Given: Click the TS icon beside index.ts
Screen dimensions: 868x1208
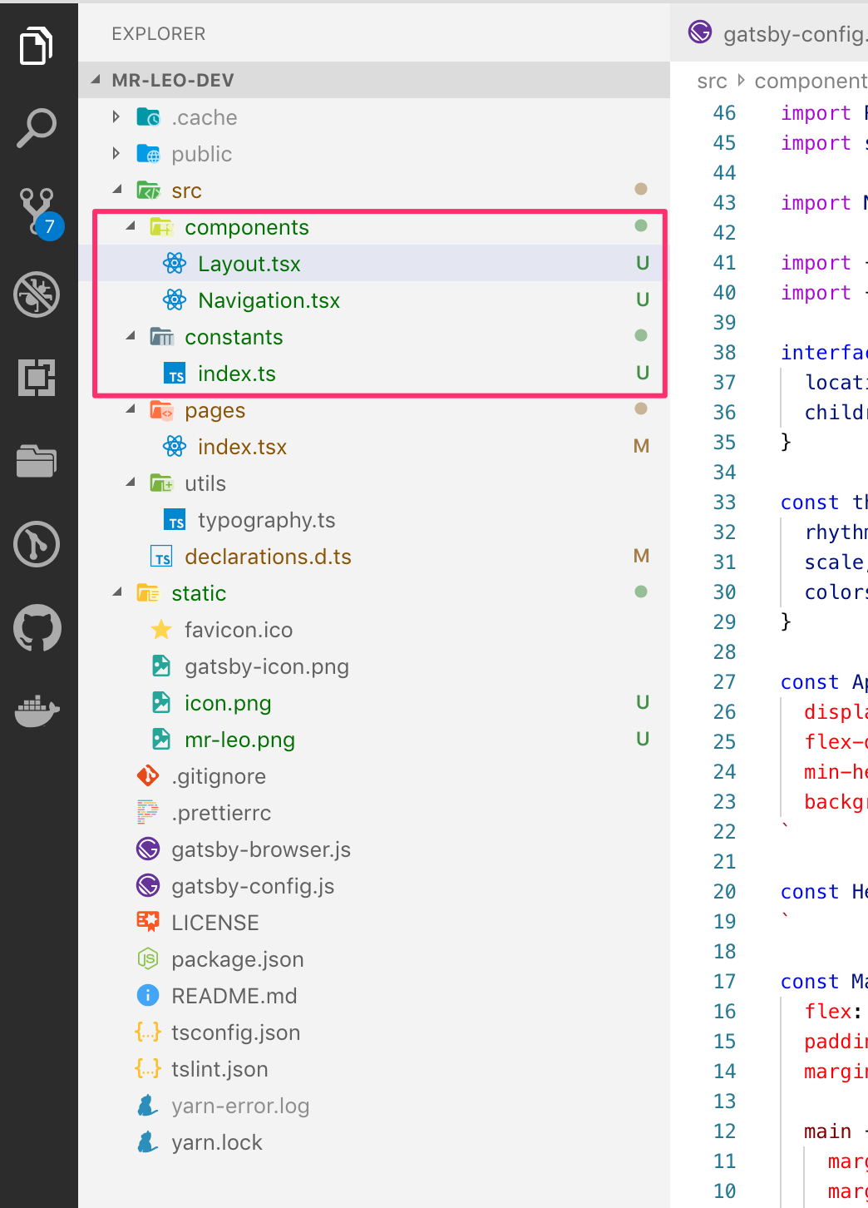Looking at the screenshot, I should coord(175,374).
